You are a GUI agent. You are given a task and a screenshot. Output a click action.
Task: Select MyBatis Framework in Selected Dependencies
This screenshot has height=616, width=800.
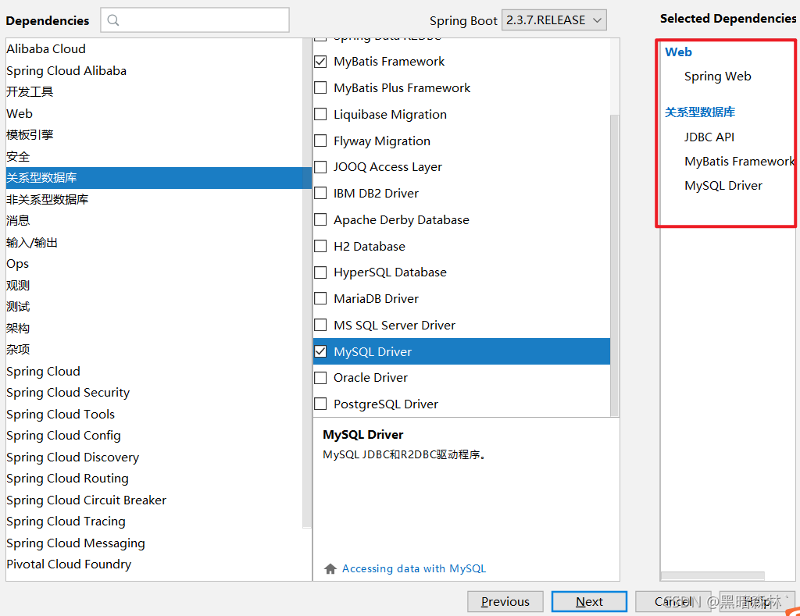pos(739,161)
